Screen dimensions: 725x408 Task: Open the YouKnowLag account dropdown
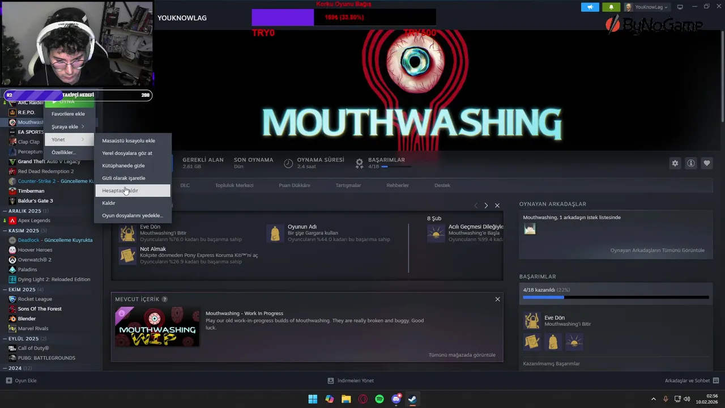647,7
